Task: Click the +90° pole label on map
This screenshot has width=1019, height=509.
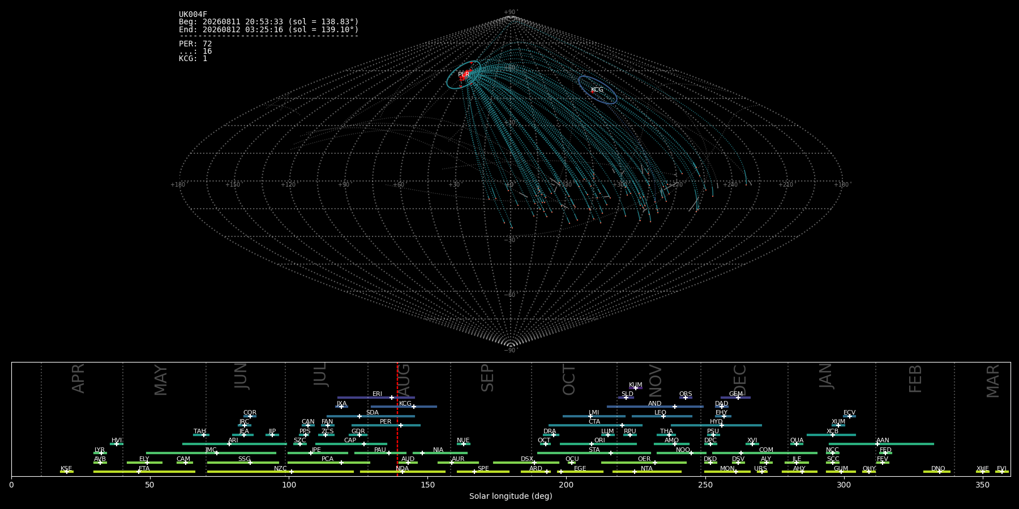Action: [511, 12]
